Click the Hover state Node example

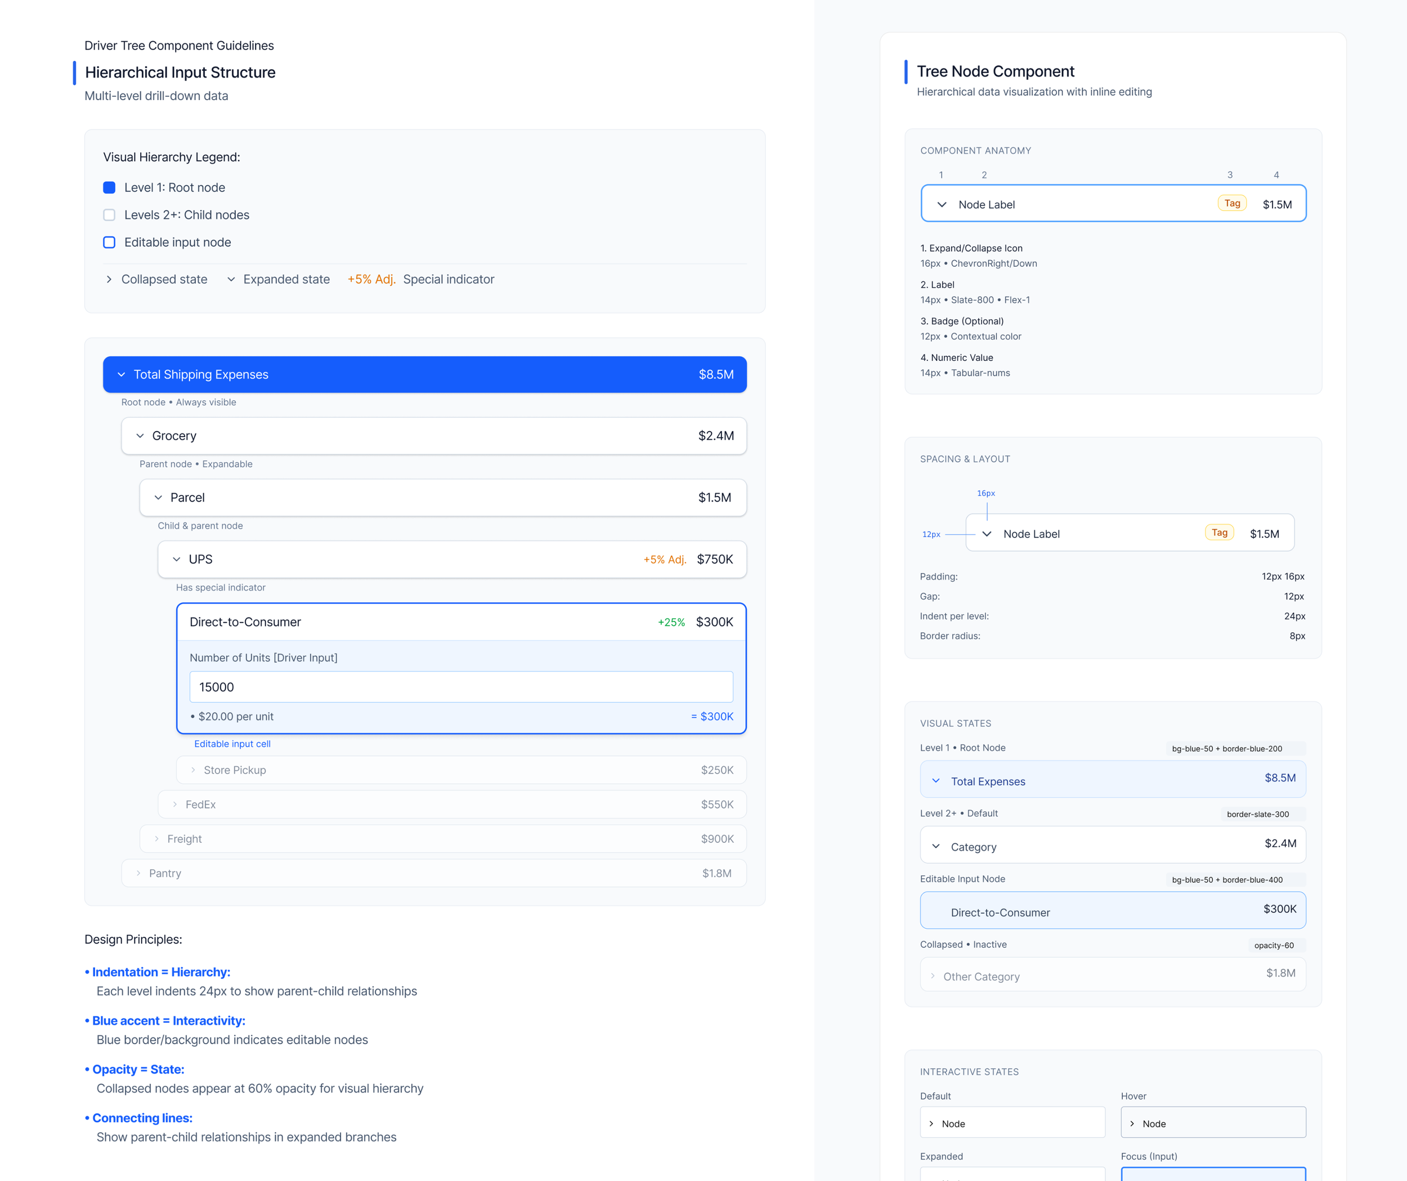coord(1213,1124)
